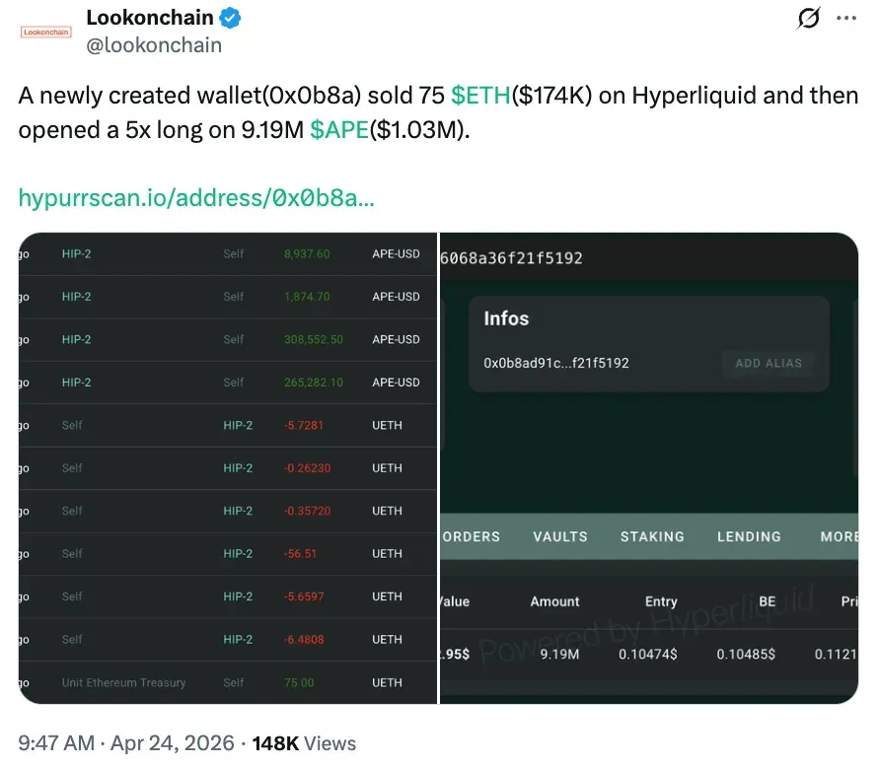This screenshot has width=878, height=767.
Task: Click the @lookonchain handle
Action: coord(153,44)
